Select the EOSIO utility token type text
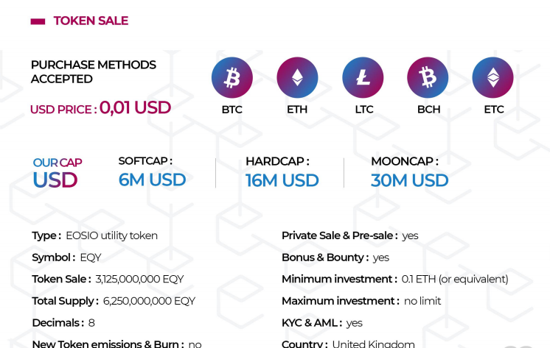This screenshot has width=550, height=348. pyautogui.click(x=111, y=235)
